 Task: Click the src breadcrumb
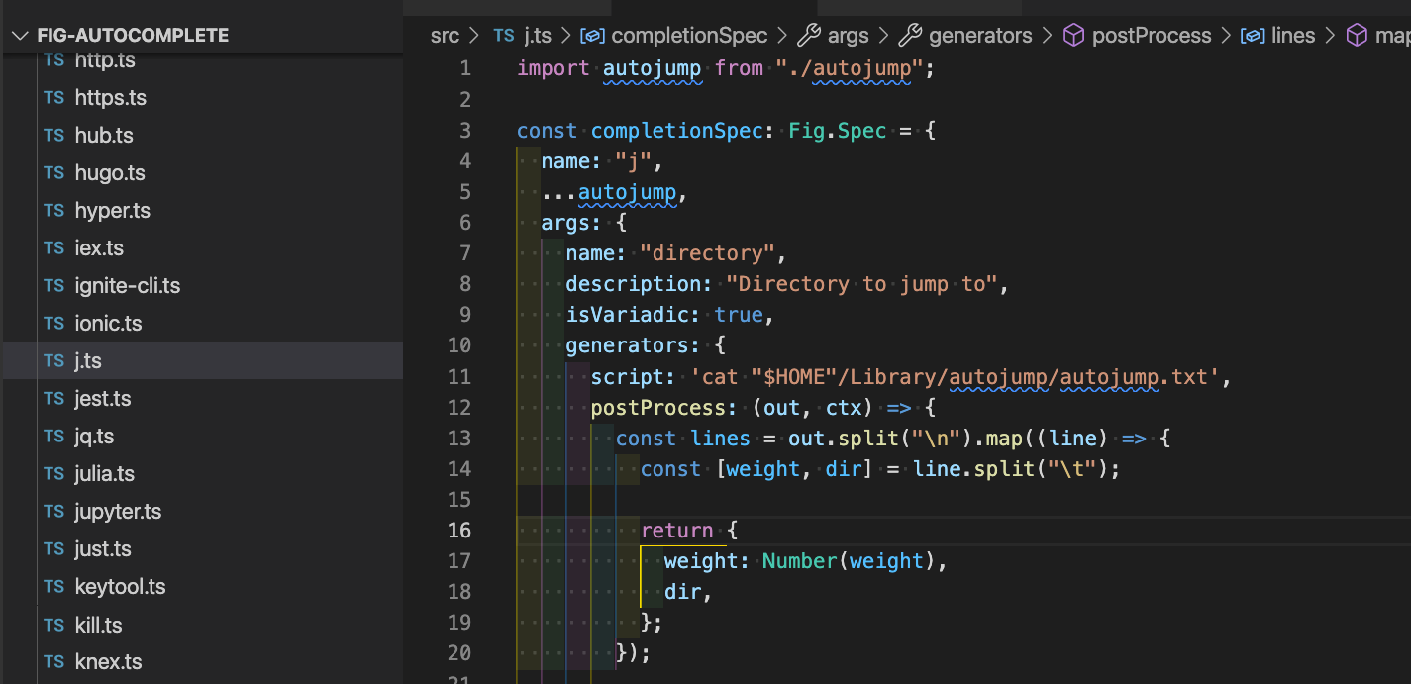(445, 36)
